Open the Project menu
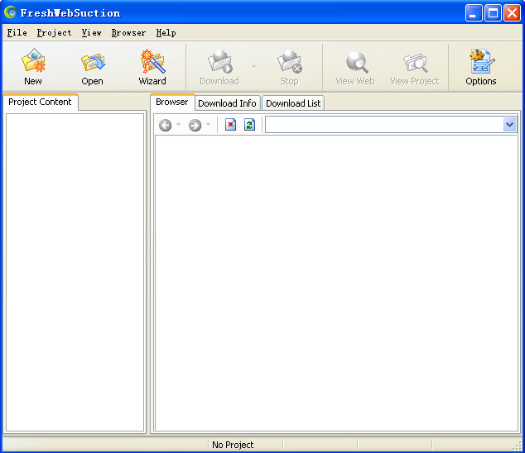Screen dimensions: 525x453 (54, 33)
